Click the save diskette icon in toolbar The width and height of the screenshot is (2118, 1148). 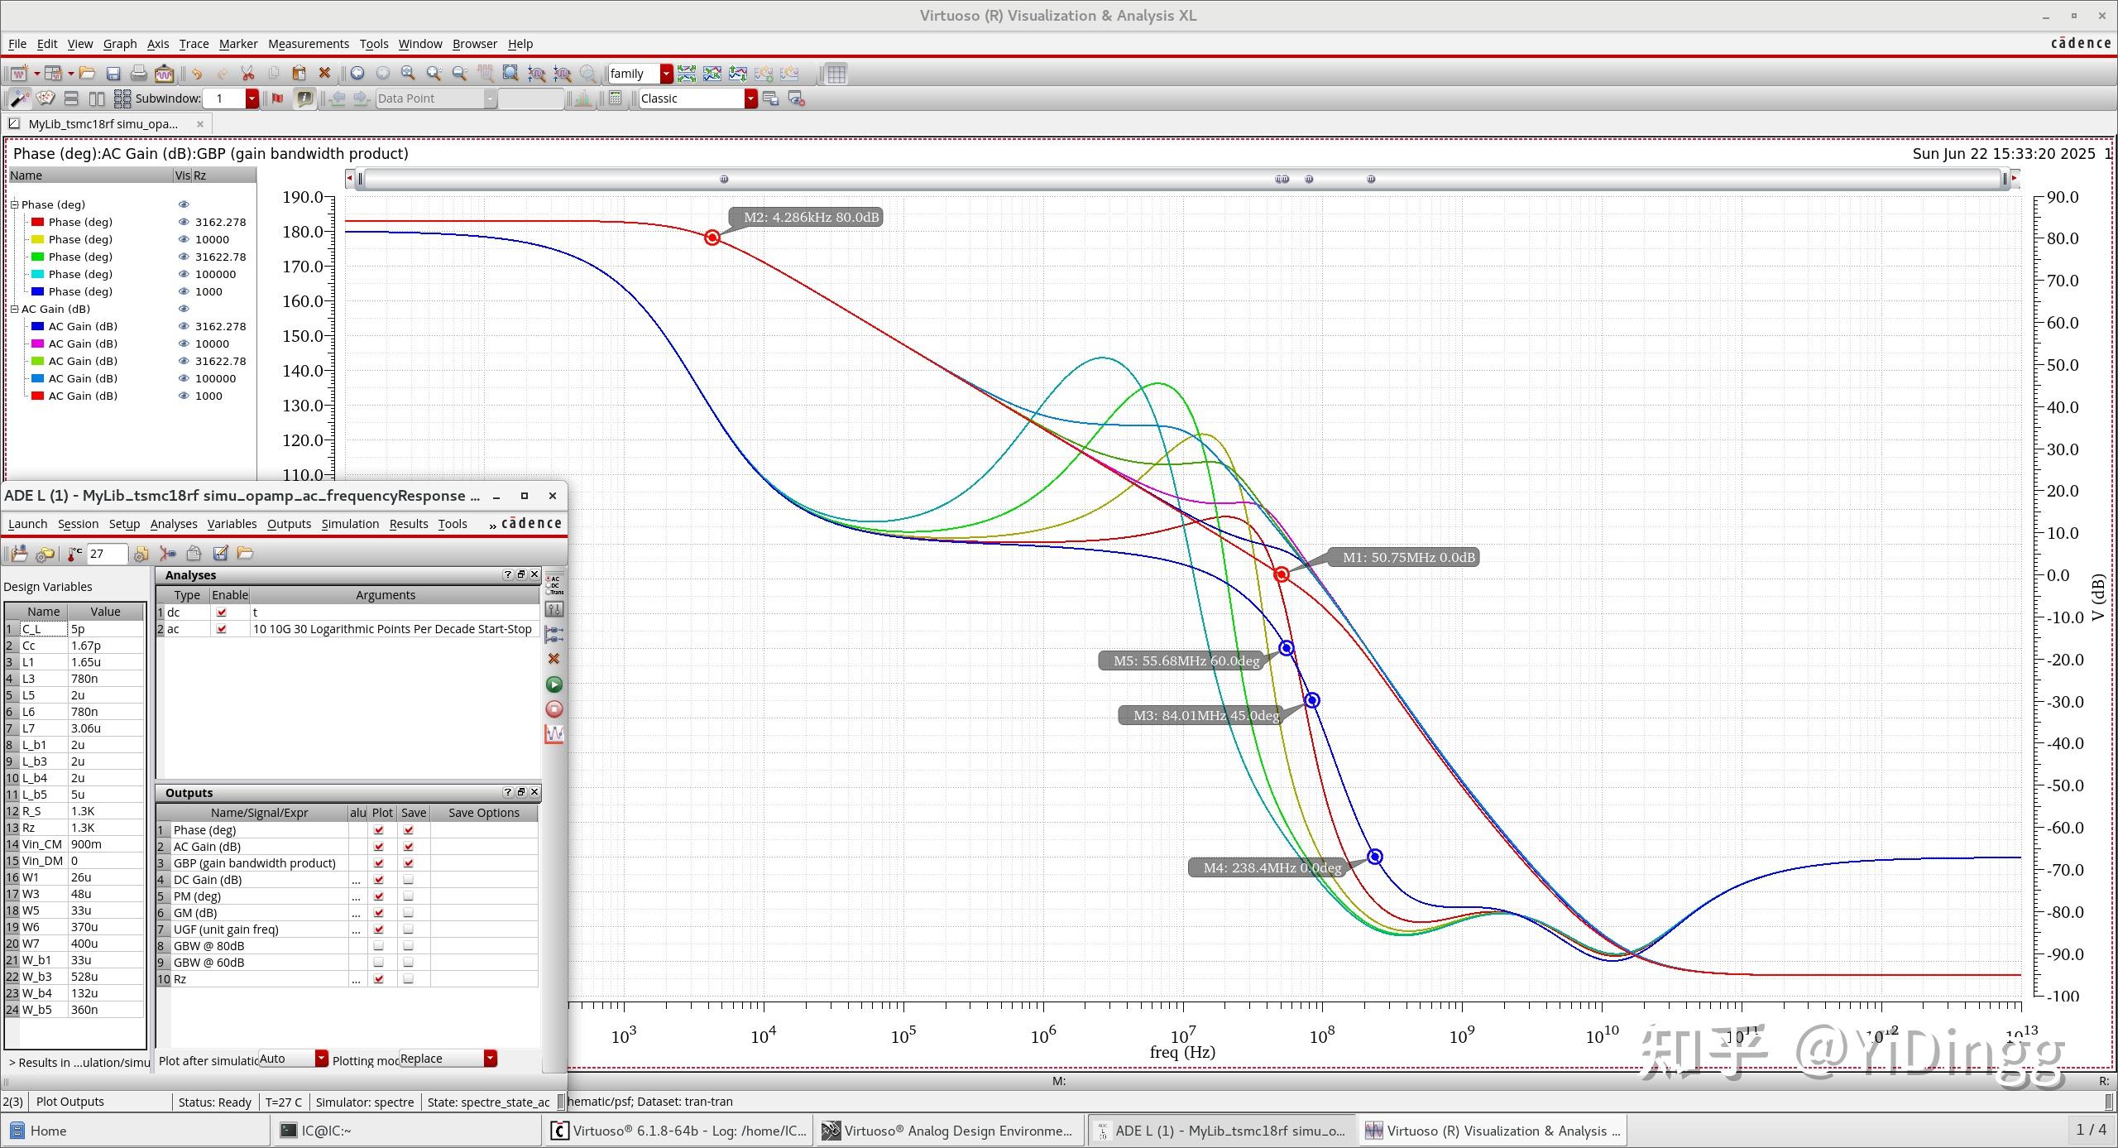(x=113, y=74)
